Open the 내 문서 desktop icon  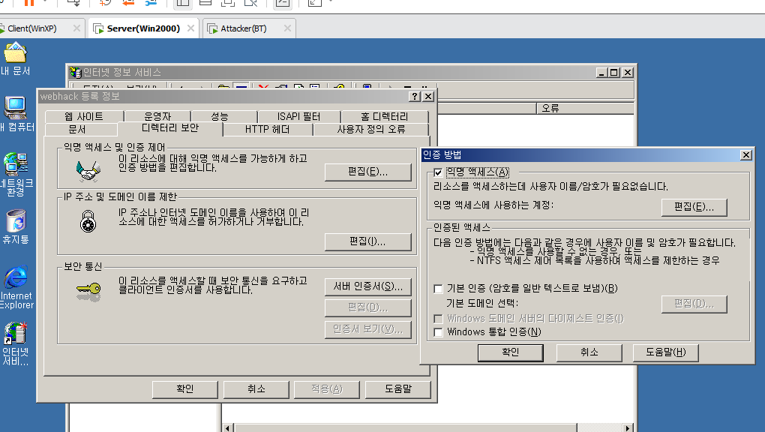[x=15, y=59]
